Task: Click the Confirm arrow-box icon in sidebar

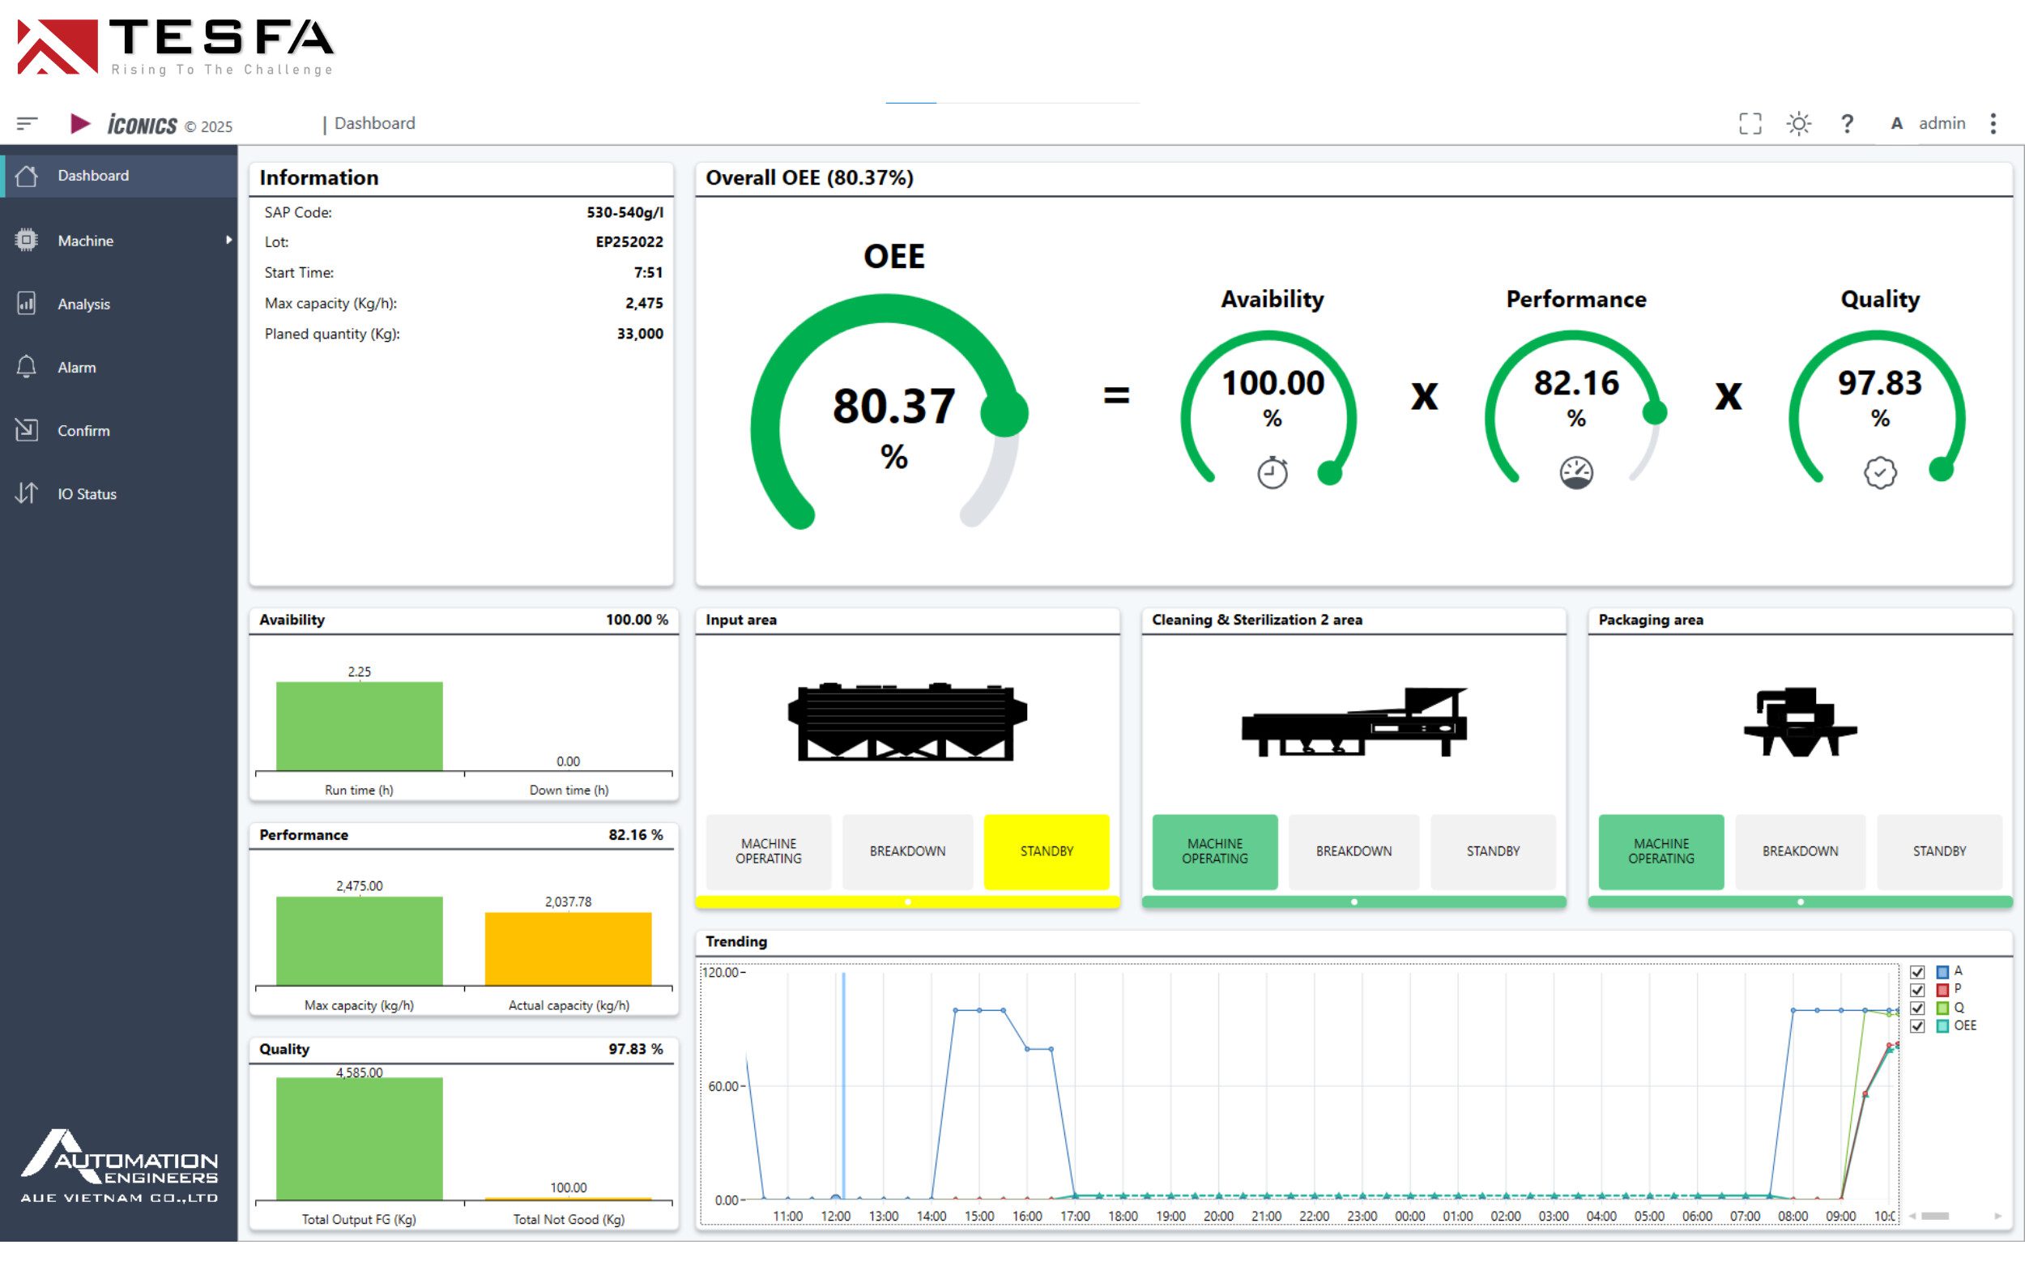Action: [x=26, y=429]
